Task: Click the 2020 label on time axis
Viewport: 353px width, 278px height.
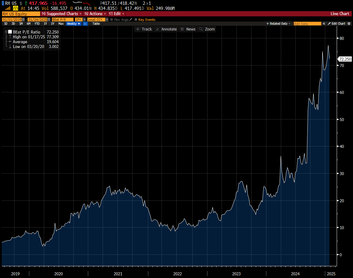Action: point(59,274)
